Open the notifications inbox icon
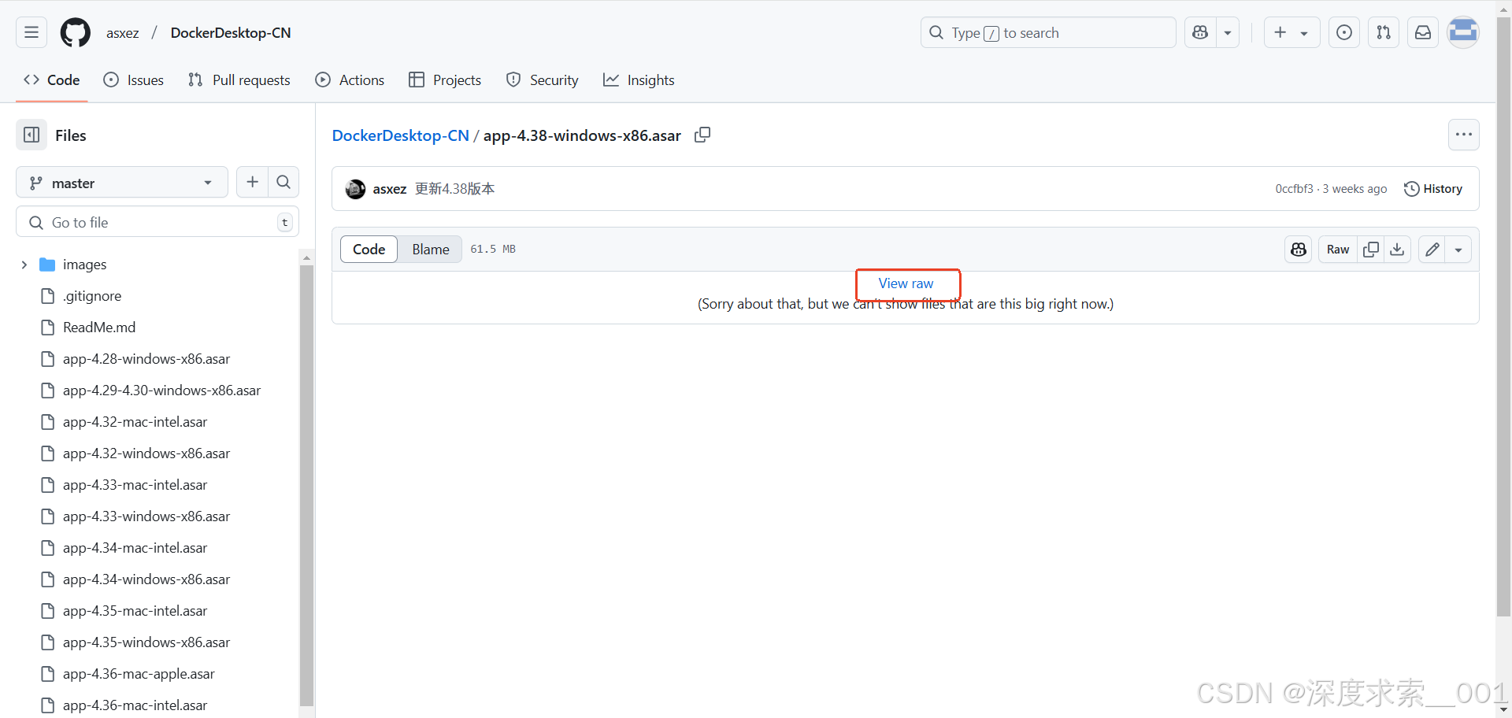 click(x=1423, y=32)
